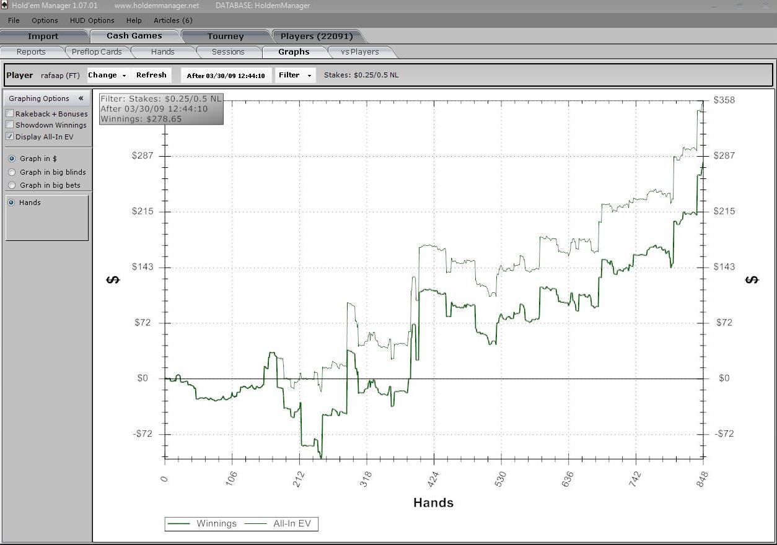Viewport: 777px width, 545px height.
Task: Click the Hands x-axis title
Action: (433, 503)
